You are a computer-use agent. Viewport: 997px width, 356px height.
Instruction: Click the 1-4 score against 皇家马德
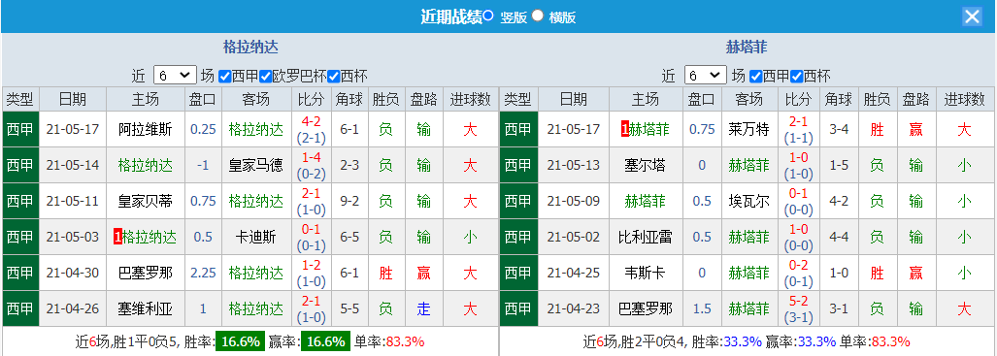point(311,158)
